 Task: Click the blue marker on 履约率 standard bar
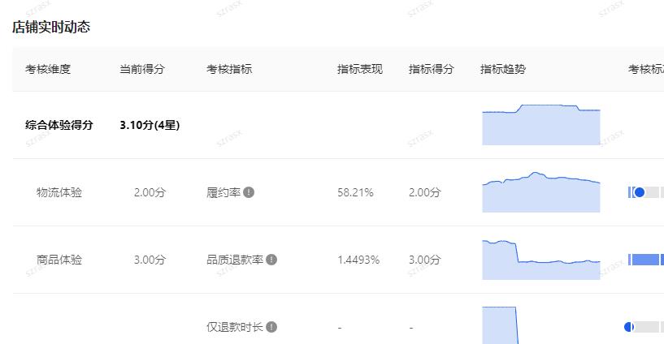(x=639, y=192)
